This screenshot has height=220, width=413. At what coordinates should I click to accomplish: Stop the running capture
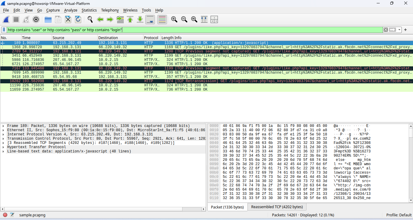click(x=16, y=19)
